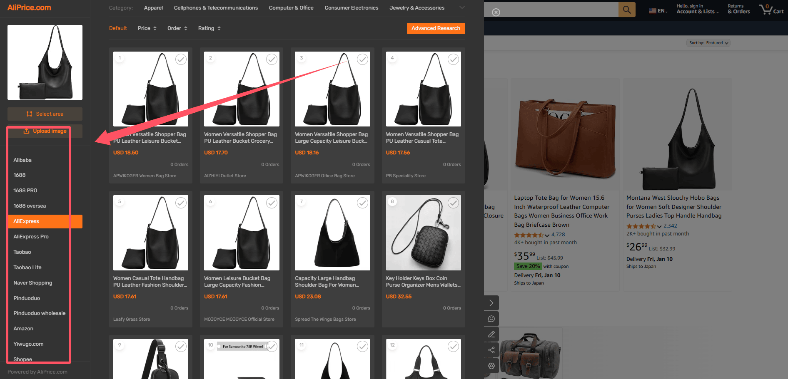The width and height of the screenshot is (788, 379).
Task: Open Leafy Grass Store link
Action: click(132, 320)
